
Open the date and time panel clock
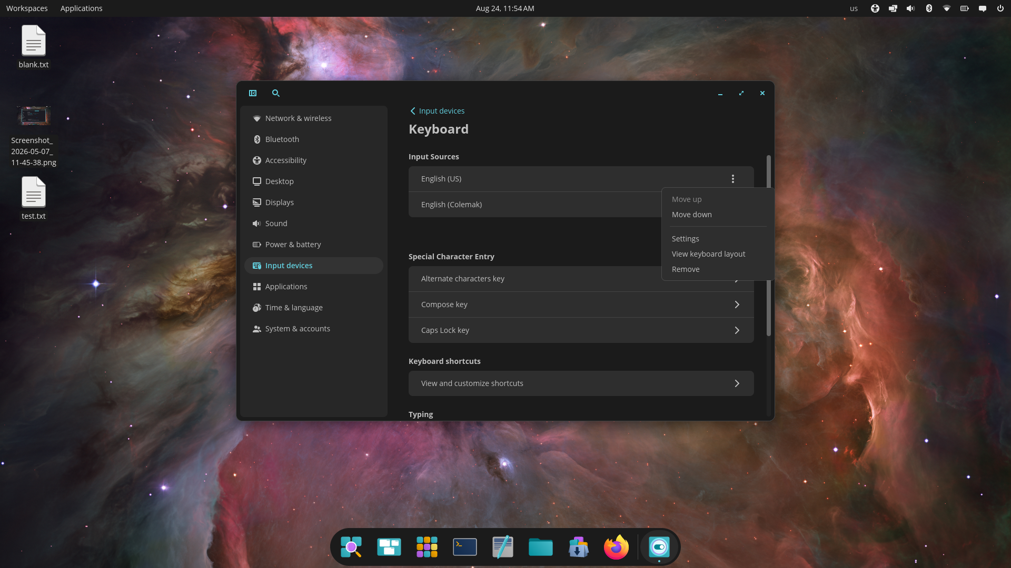(505, 8)
